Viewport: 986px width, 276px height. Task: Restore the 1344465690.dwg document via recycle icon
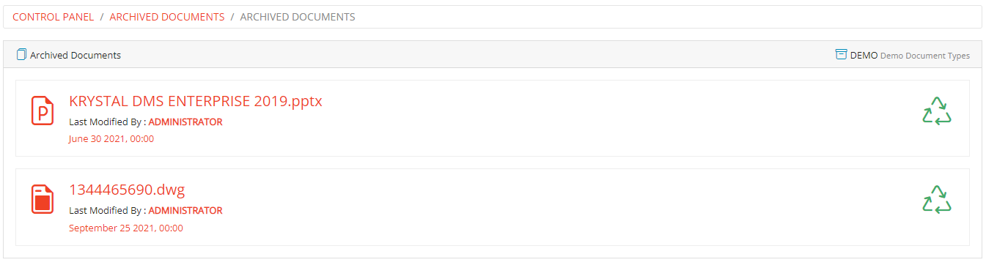936,199
